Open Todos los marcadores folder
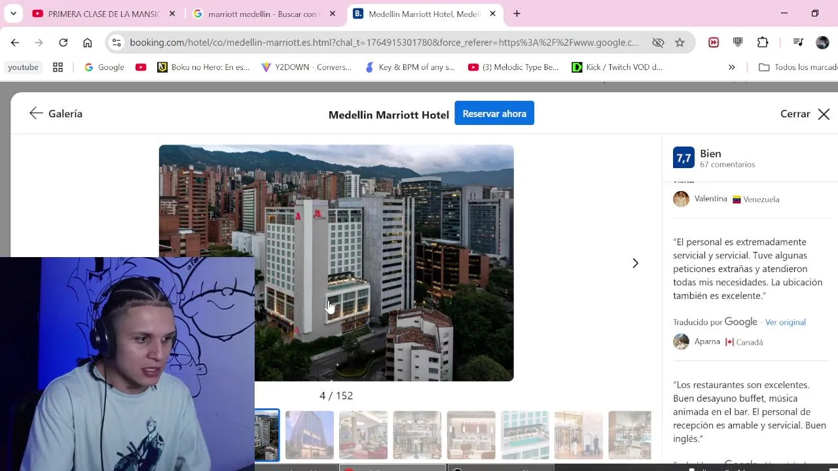838x471 pixels. pos(797,67)
